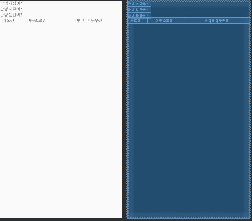
Task: Select '안녕 나무야?' TextView box in blueprint view
Action: pos(139,9)
